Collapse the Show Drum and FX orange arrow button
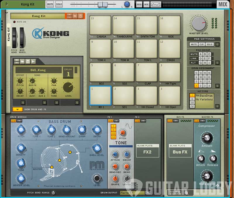The height and width of the screenshot is (198, 234). pos(18,109)
